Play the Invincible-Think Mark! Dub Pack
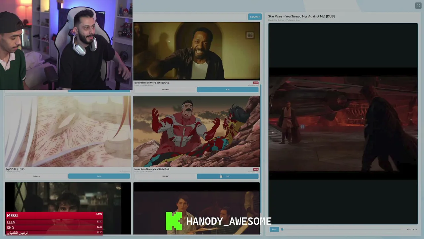The width and height of the screenshot is (424, 239). [228, 176]
